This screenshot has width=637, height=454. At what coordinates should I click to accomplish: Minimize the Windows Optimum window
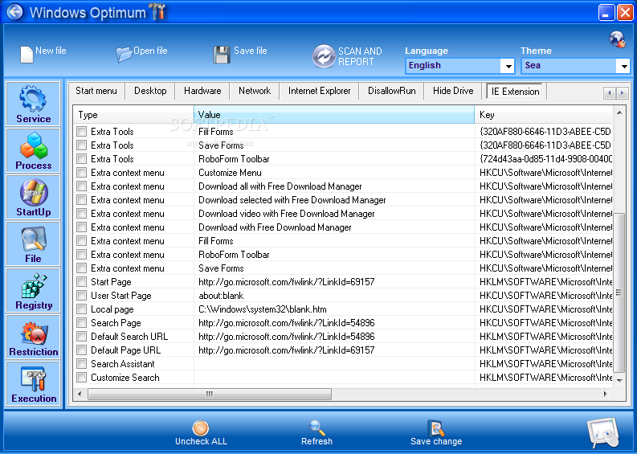click(606, 12)
